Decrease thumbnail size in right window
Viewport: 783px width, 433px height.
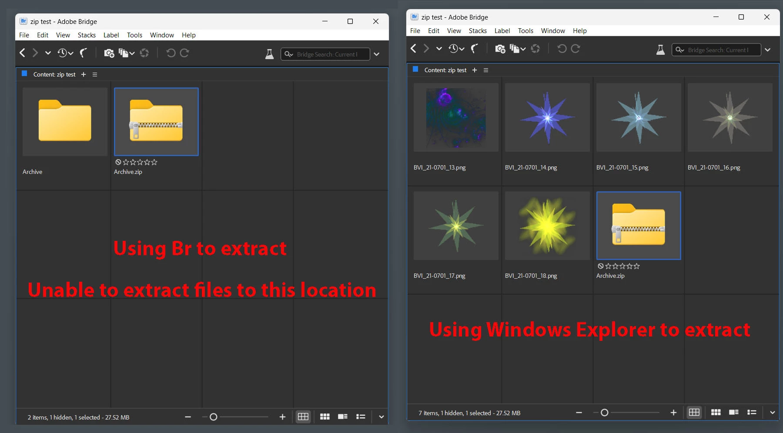click(x=579, y=413)
